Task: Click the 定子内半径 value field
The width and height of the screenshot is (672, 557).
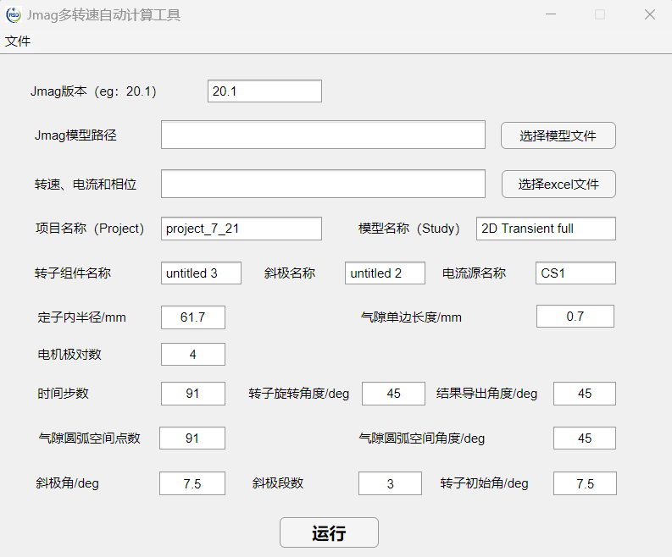Action: [x=193, y=317]
